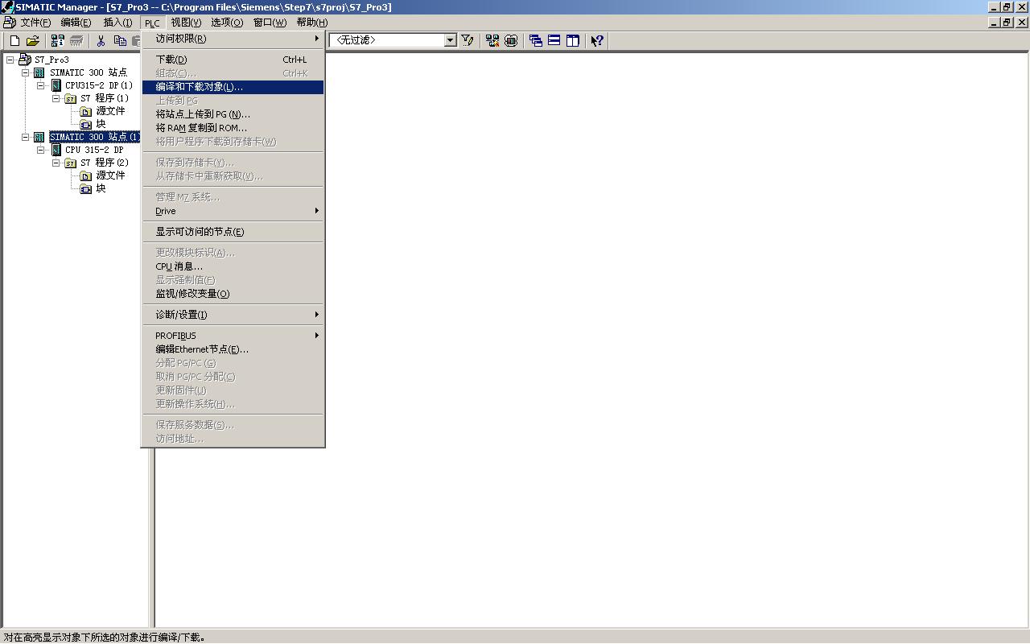The width and height of the screenshot is (1030, 644).
Task: Select the highlighted SIMATIC 300 站点(1) label
Action: click(x=94, y=137)
